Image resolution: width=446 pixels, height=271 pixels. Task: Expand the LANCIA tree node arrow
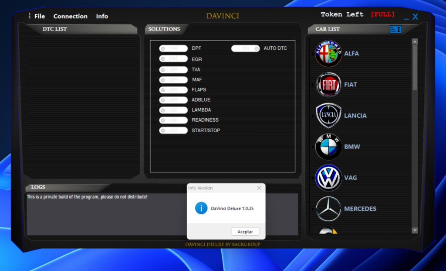(x=313, y=116)
